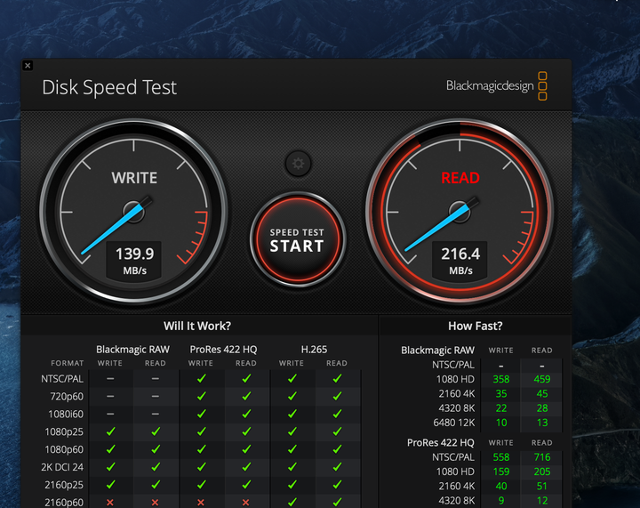Click the ProRes 422 HQ heading in How Fast
Image resolution: width=640 pixels, height=508 pixels.
pyautogui.click(x=440, y=443)
